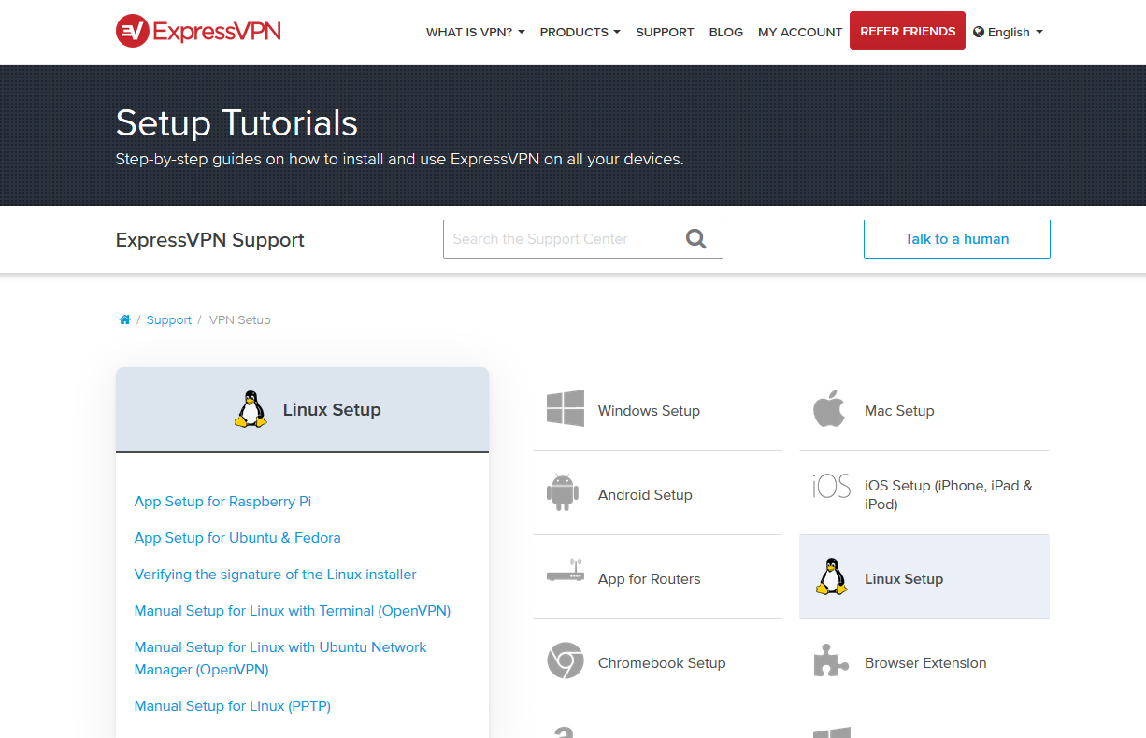Select the Android Setup category
1146x738 pixels.
click(x=658, y=493)
